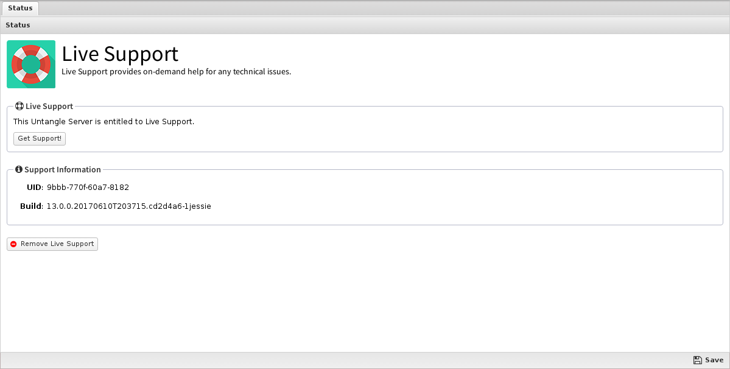Click the Live Support lifebuoy app logo
The width and height of the screenshot is (730, 369).
(31, 64)
